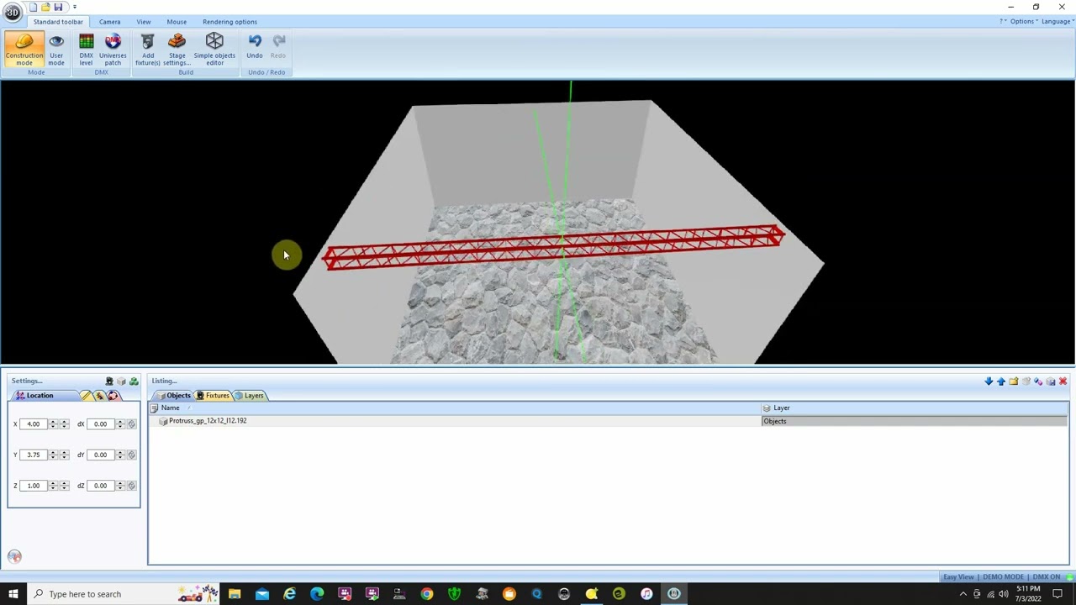Click Easy View in status bar
Image resolution: width=1076 pixels, height=605 pixels.
click(x=958, y=577)
